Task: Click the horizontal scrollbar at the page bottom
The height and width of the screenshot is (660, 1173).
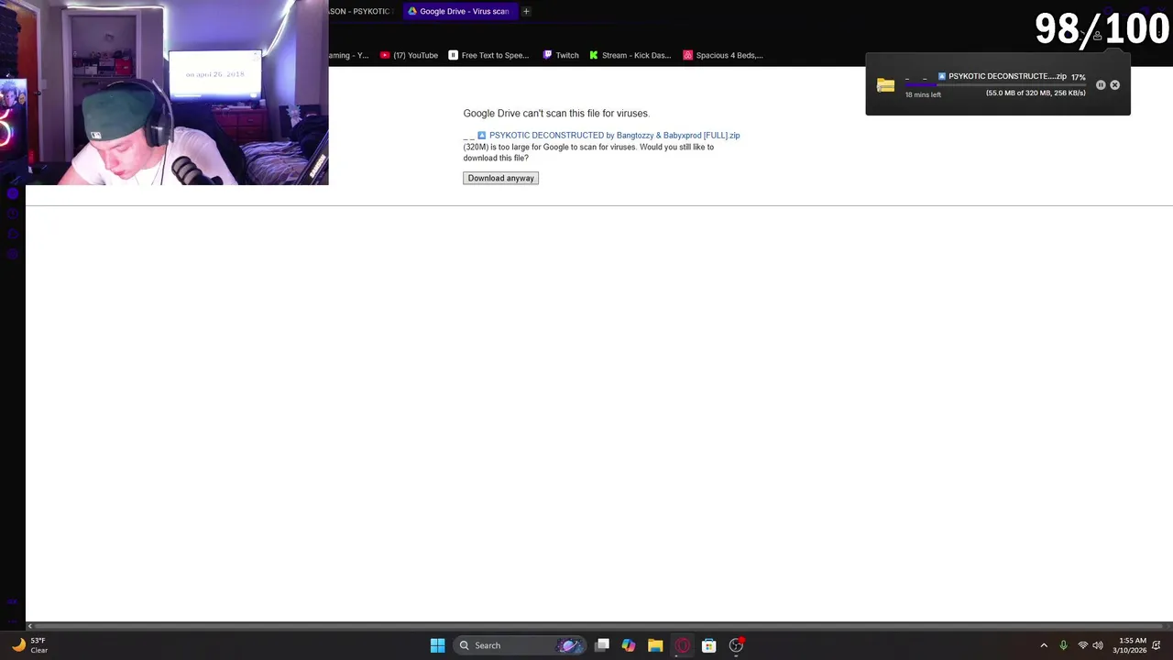Action: 599,626
